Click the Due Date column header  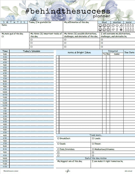(x=129, y=52)
